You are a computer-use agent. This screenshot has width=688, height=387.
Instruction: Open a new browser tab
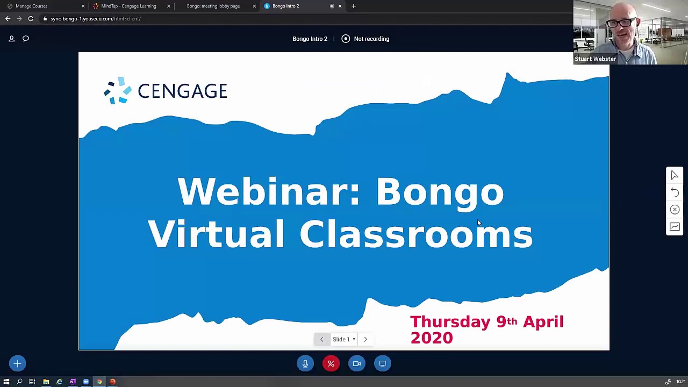point(354,6)
